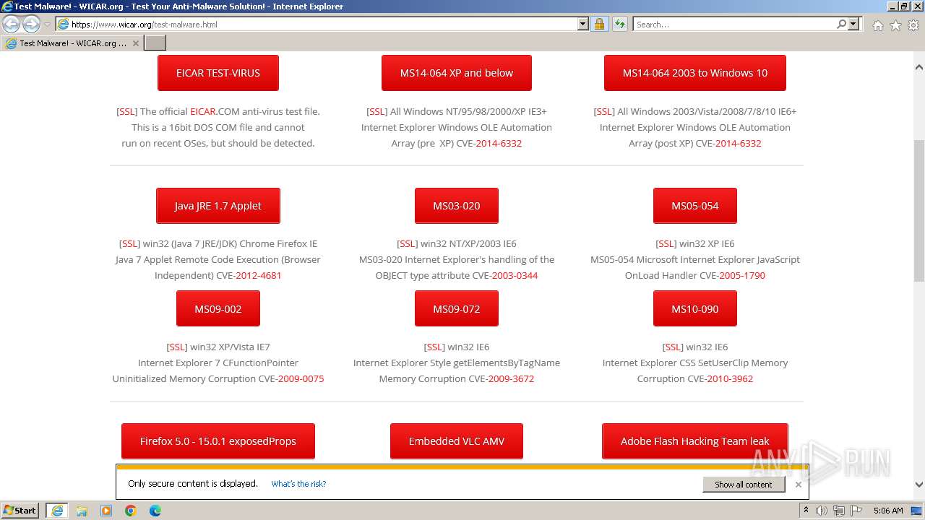The width and height of the screenshot is (925, 520).
Task: Open the SSL link under EICAR TEST-VIRUS
Action: pyautogui.click(x=127, y=111)
